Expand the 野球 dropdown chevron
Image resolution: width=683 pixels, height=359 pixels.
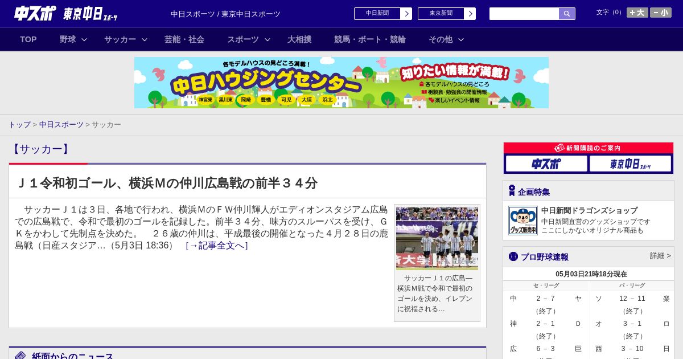[84, 39]
